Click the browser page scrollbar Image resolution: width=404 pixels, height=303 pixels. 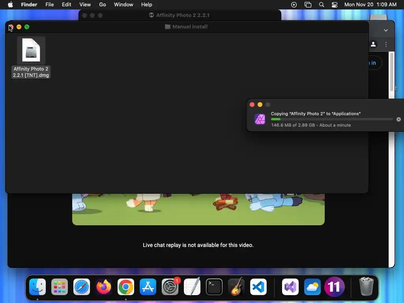point(392,72)
